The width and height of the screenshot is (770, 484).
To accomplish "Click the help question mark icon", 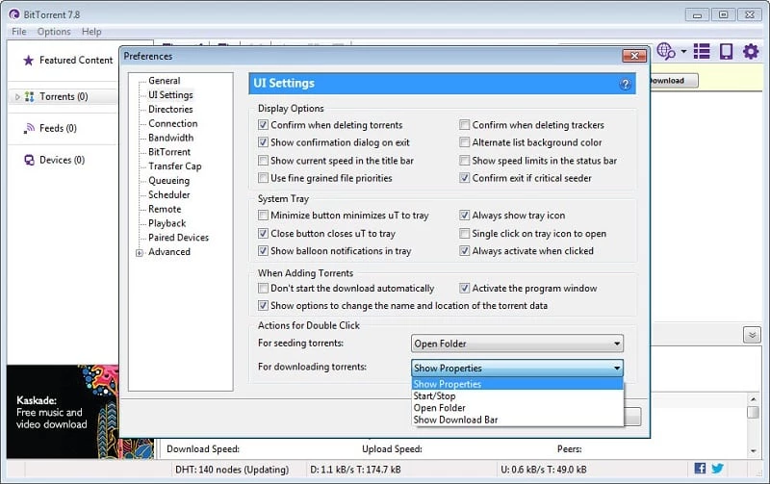I will click(625, 84).
